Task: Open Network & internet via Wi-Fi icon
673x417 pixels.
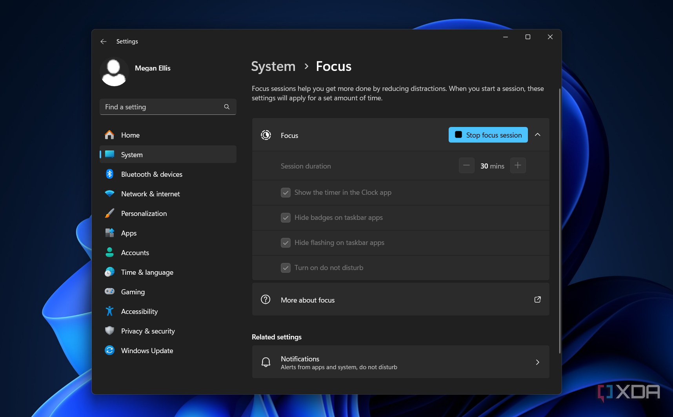Action: (110, 194)
